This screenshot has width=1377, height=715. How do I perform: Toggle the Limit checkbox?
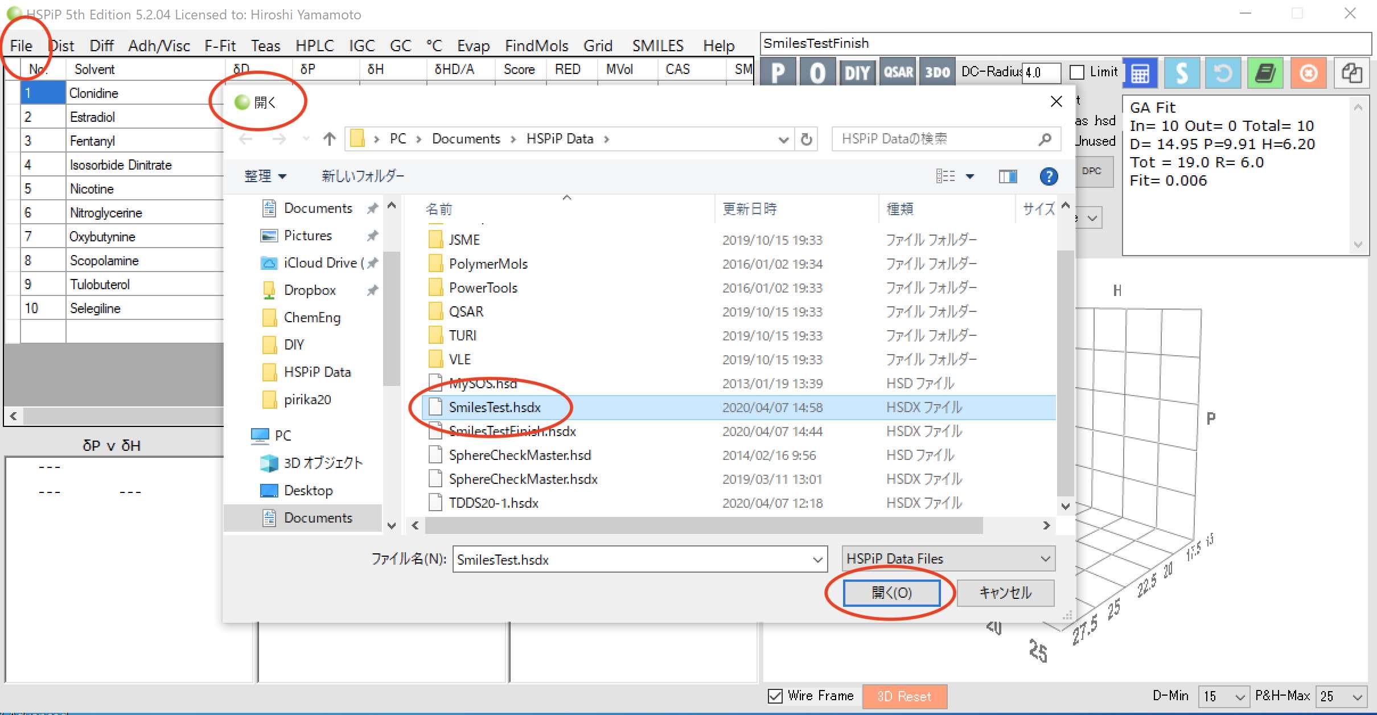tap(1076, 72)
